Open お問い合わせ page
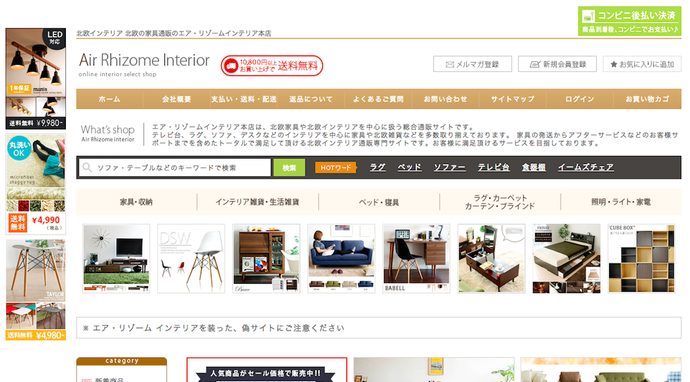690x382 pixels. coord(445,99)
